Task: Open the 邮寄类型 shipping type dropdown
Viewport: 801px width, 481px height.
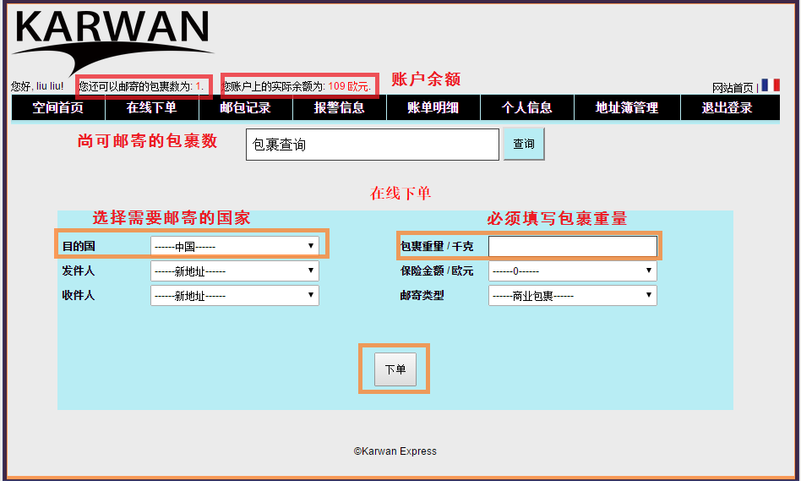Action: pos(572,296)
